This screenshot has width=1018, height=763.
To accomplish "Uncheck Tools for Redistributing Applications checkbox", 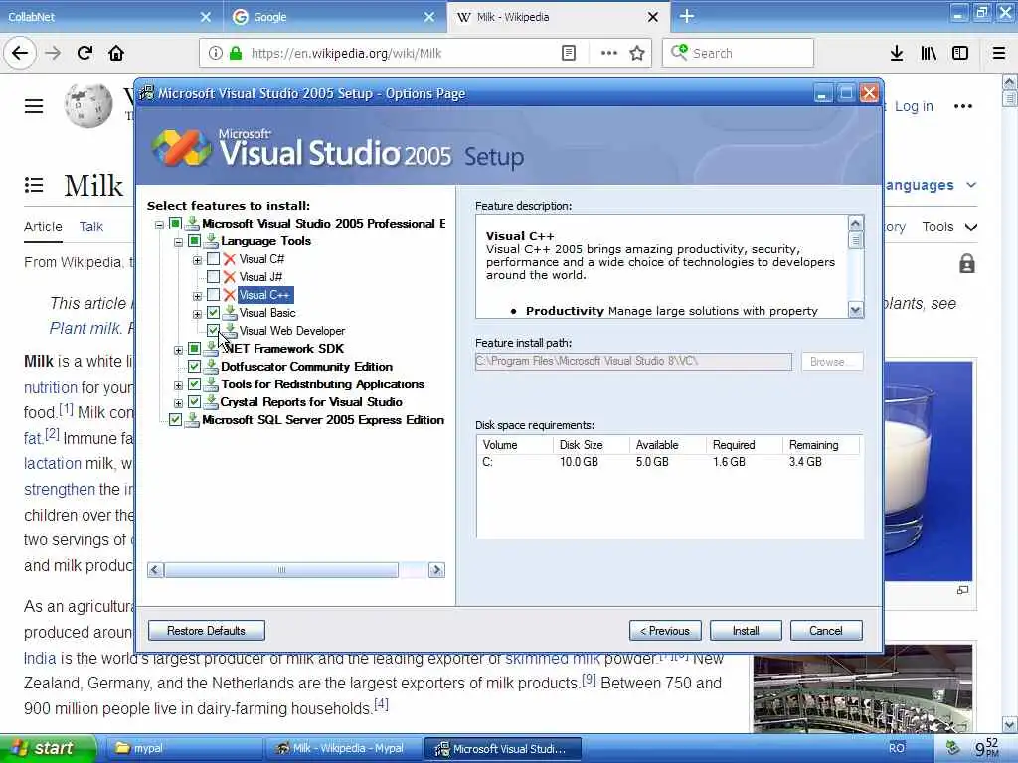I will (194, 384).
